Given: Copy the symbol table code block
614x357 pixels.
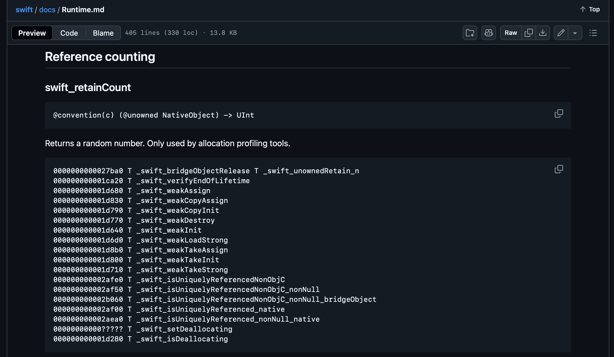Looking at the screenshot, I should 559,169.
